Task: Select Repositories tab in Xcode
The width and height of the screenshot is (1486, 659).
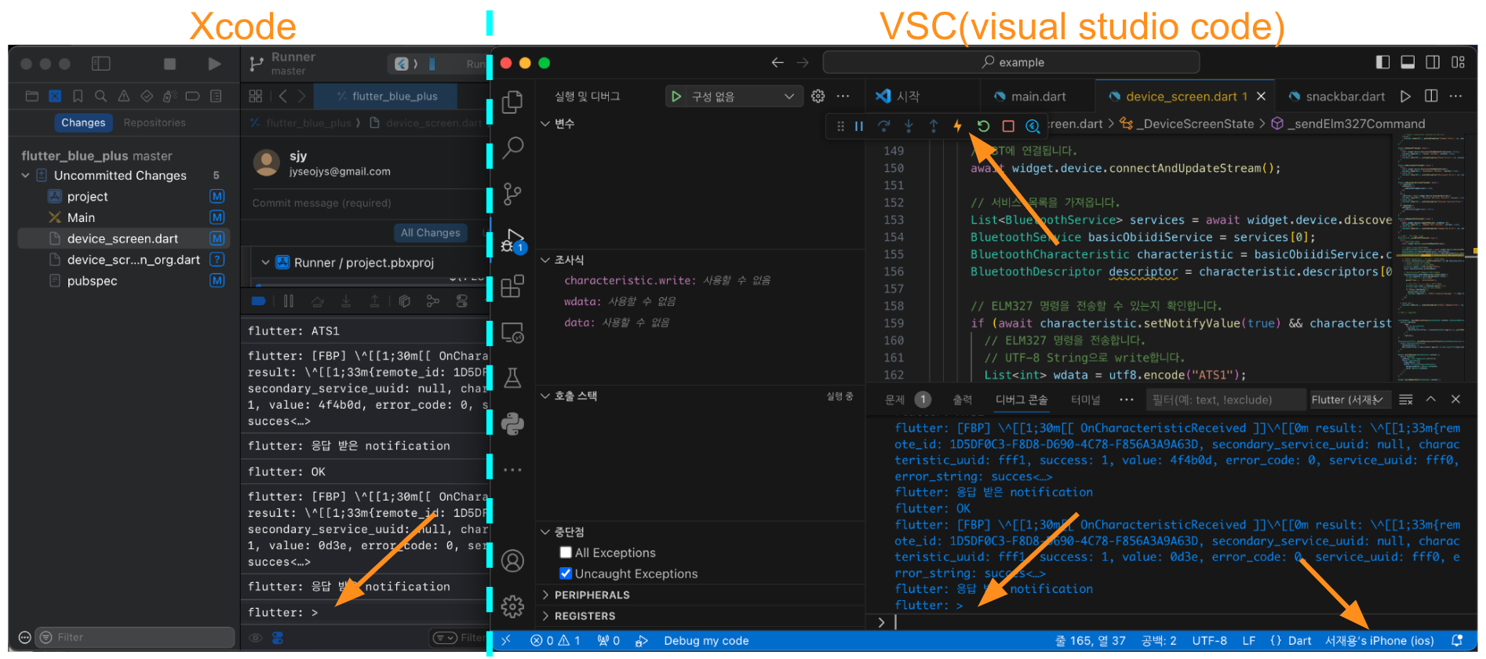Action: pyautogui.click(x=155, y=122)
